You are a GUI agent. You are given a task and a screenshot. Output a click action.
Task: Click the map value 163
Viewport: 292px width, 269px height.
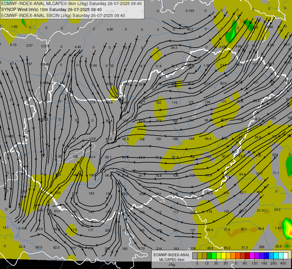coord(92,193)
